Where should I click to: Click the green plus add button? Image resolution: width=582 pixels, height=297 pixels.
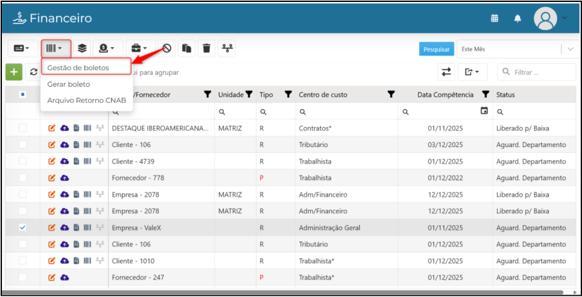pos(14,72)
